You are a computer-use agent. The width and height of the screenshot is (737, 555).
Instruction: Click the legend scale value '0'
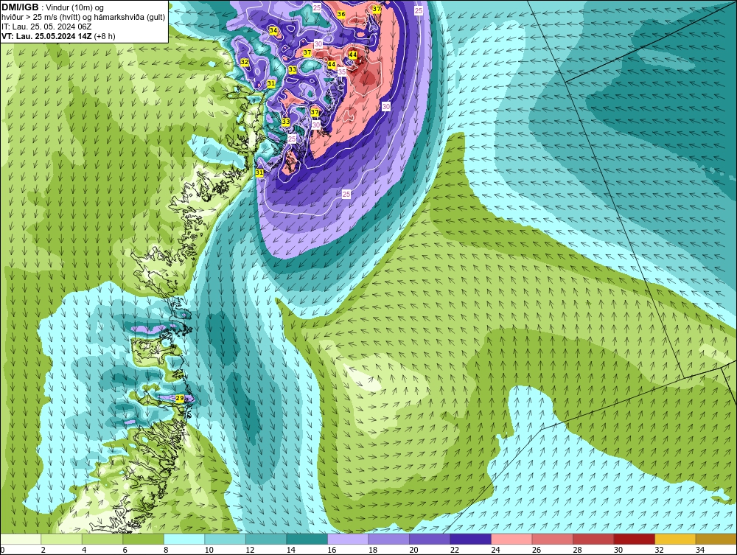coord(3,550)
